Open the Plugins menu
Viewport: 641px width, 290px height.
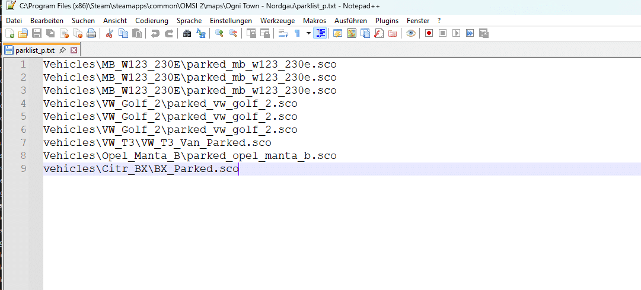click(x=387, y=21)
